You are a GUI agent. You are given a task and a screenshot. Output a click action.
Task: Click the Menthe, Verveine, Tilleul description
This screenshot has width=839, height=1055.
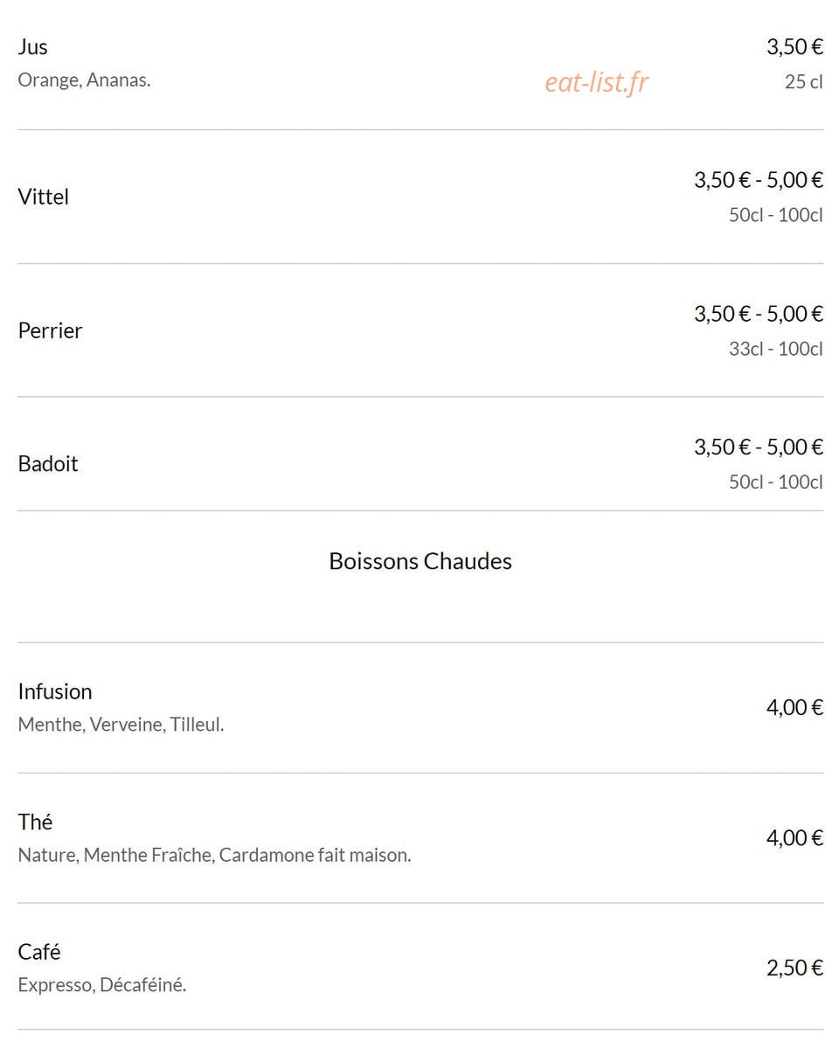(x=121, y=725)
